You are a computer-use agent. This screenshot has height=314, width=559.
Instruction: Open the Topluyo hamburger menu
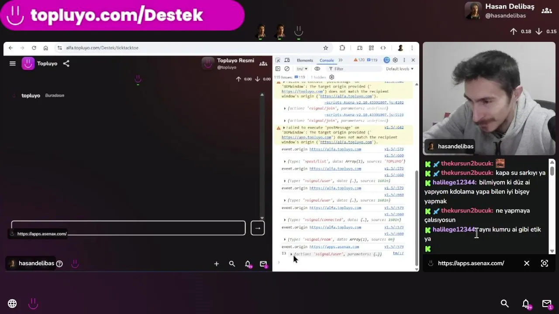coord(13,64)
